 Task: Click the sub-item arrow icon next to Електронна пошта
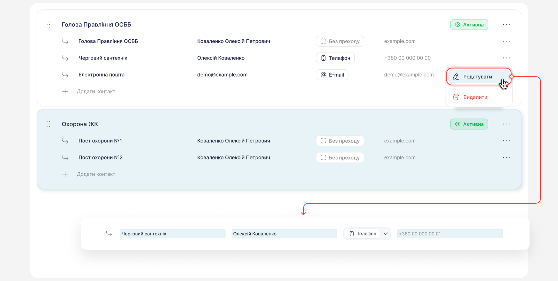(65, 75)
